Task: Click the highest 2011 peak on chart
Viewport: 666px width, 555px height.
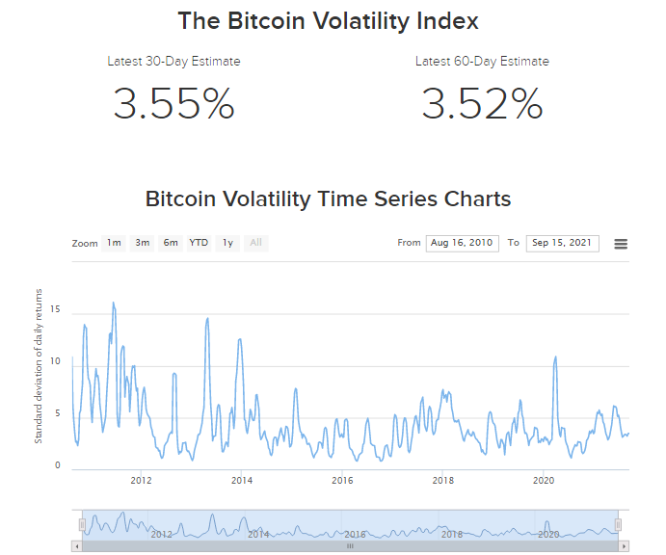Action: point(114,303)
